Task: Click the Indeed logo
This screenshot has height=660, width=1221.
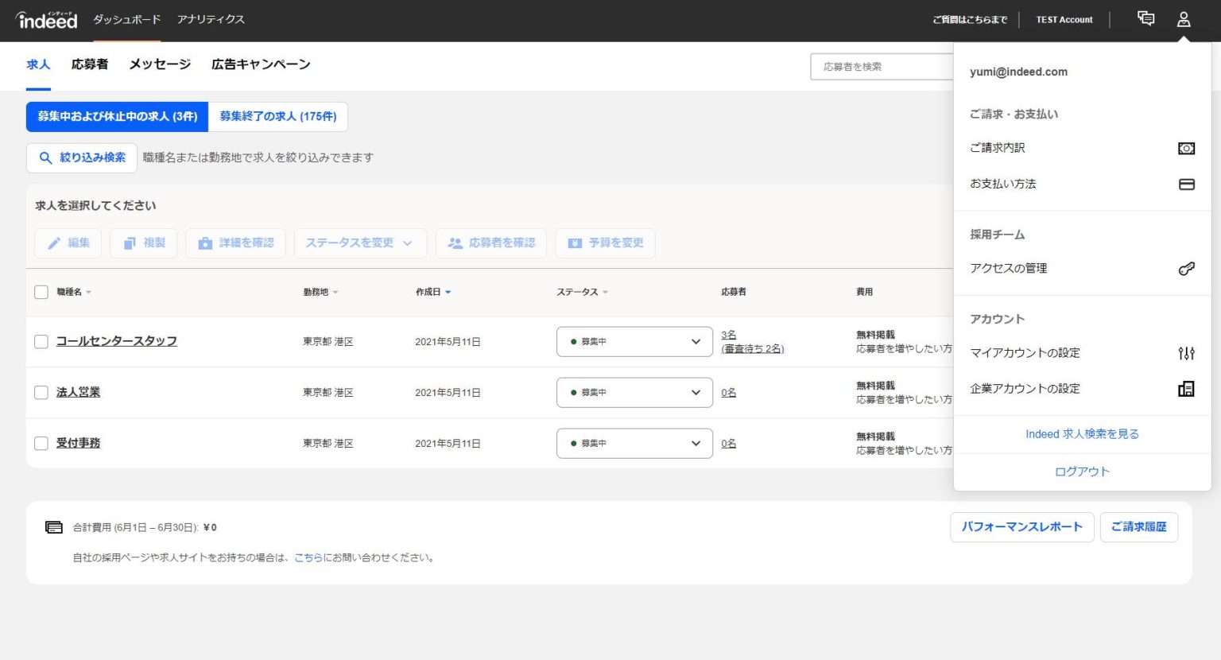Action: (45, 21)
